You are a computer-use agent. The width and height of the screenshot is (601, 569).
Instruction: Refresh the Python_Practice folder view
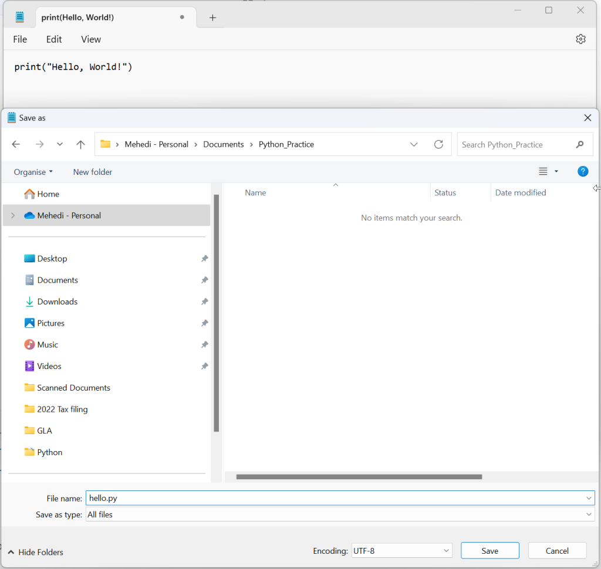438,144
